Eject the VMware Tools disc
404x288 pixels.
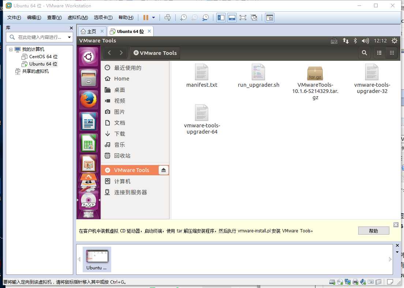point(163,170)
